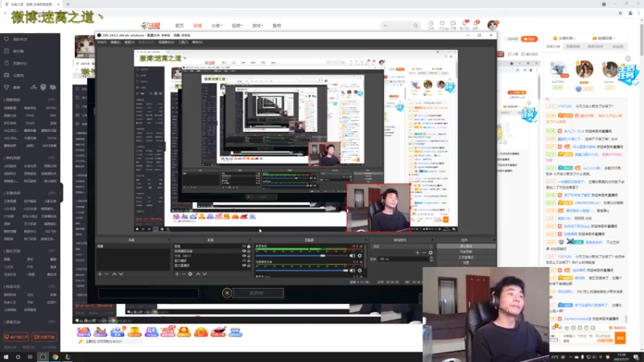Toggle visibility of the 文本 (GDI+) source

pos(244,256)
